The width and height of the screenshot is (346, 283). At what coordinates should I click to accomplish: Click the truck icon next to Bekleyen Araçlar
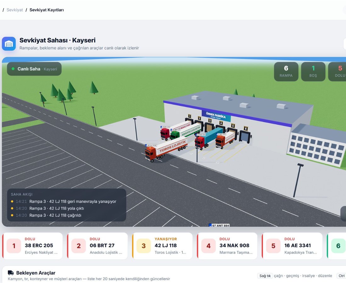11,273
